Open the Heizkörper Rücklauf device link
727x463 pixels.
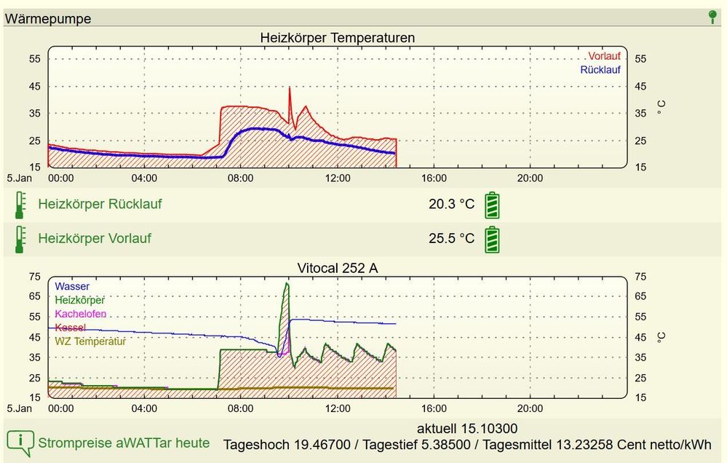coord(100,204)
